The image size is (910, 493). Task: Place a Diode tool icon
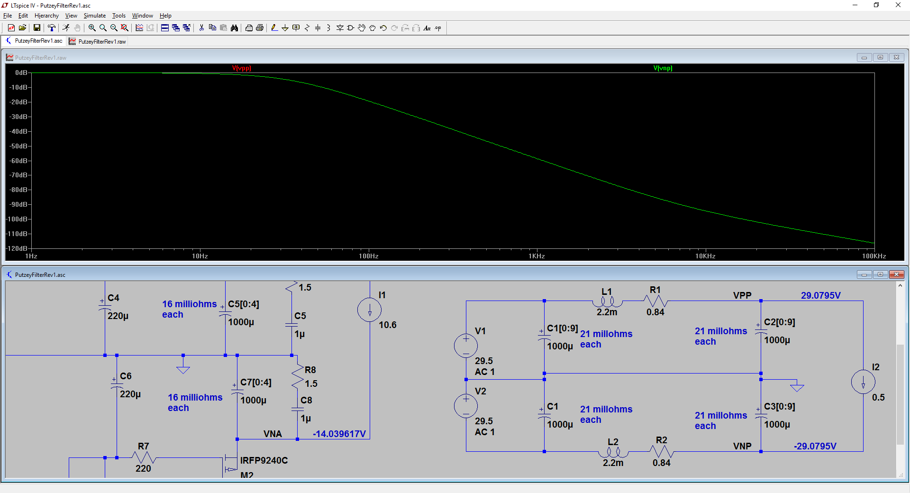pyautogui.click(x=340, y=28)
